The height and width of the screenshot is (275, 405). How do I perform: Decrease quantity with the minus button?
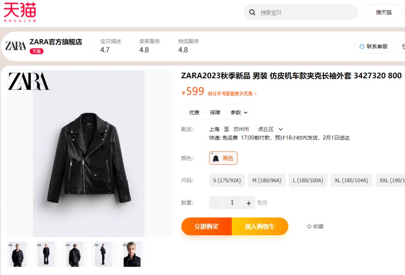[x=216, y=203]
